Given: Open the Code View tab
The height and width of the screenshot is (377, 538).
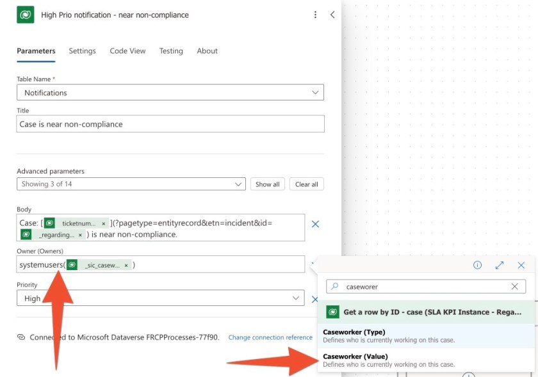Looking at the screenshot, I should click(x=127, y=51).
